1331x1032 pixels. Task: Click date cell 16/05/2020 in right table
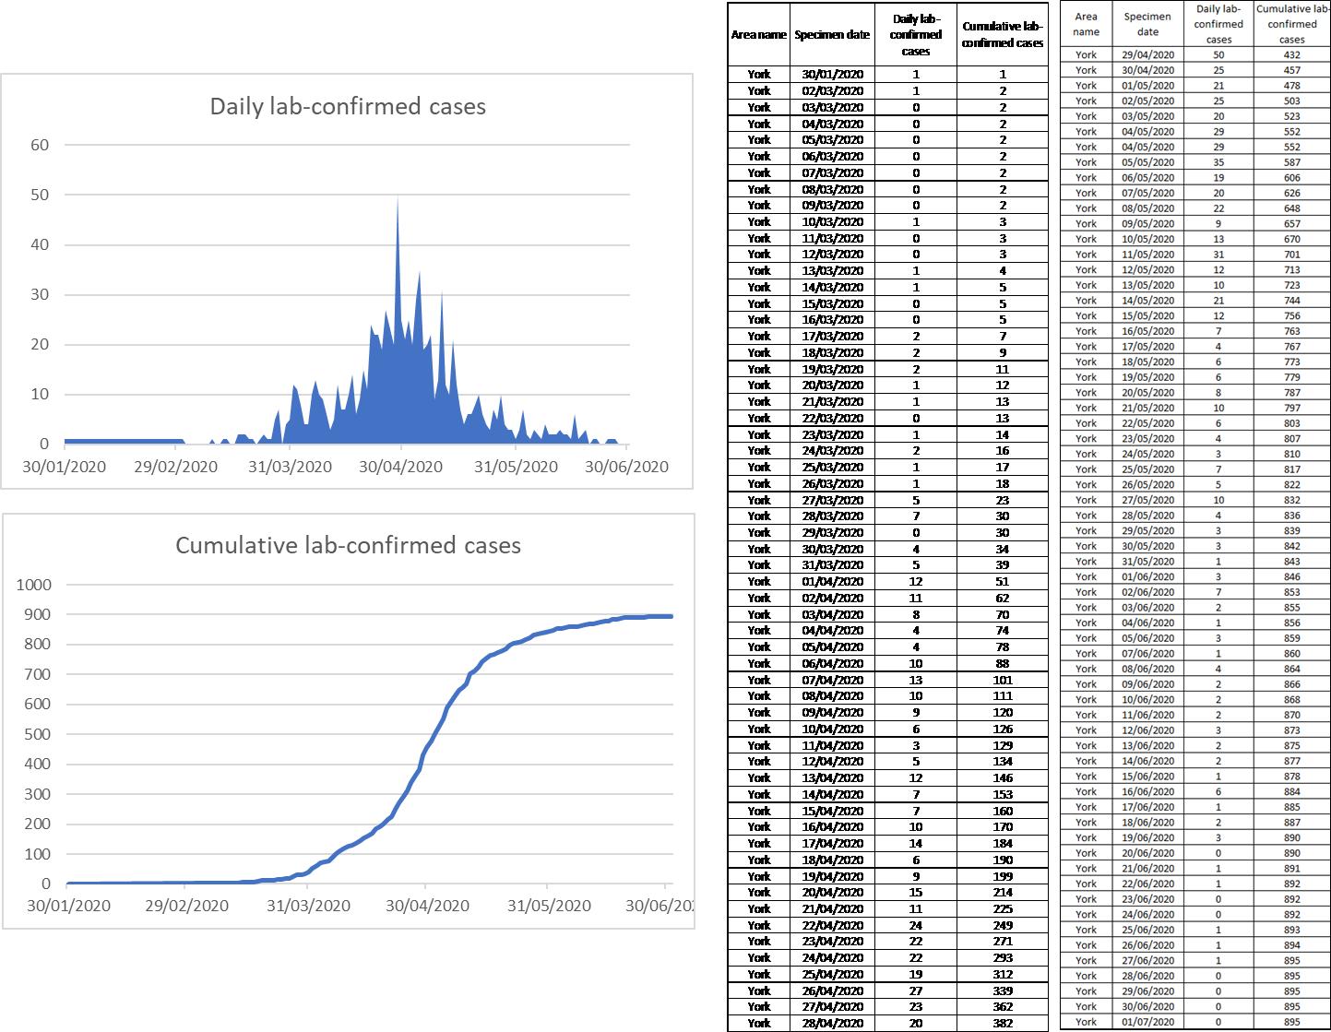1147,331
